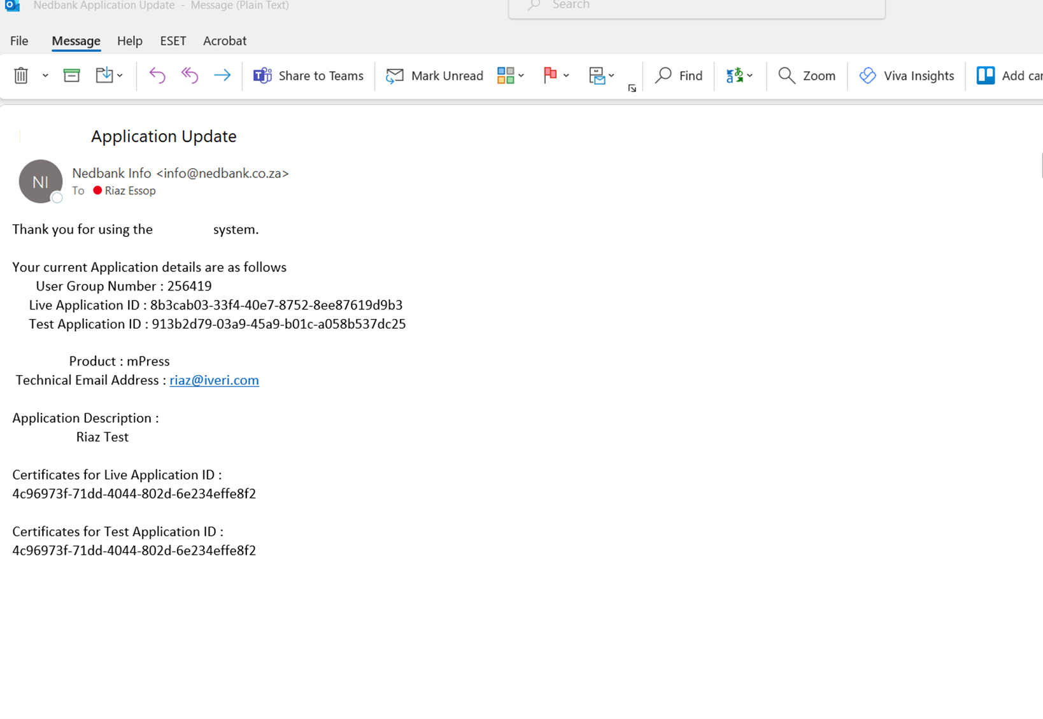
Task: Open the Tags dialog launcher arrow
Action: (632, 88)
